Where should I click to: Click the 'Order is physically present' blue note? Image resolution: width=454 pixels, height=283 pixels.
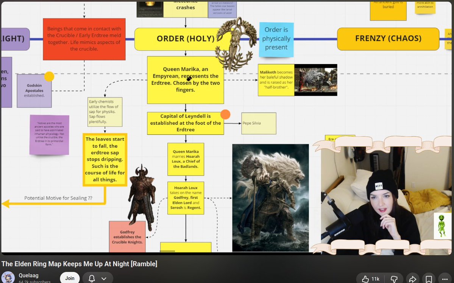click(x=276, y=39)
